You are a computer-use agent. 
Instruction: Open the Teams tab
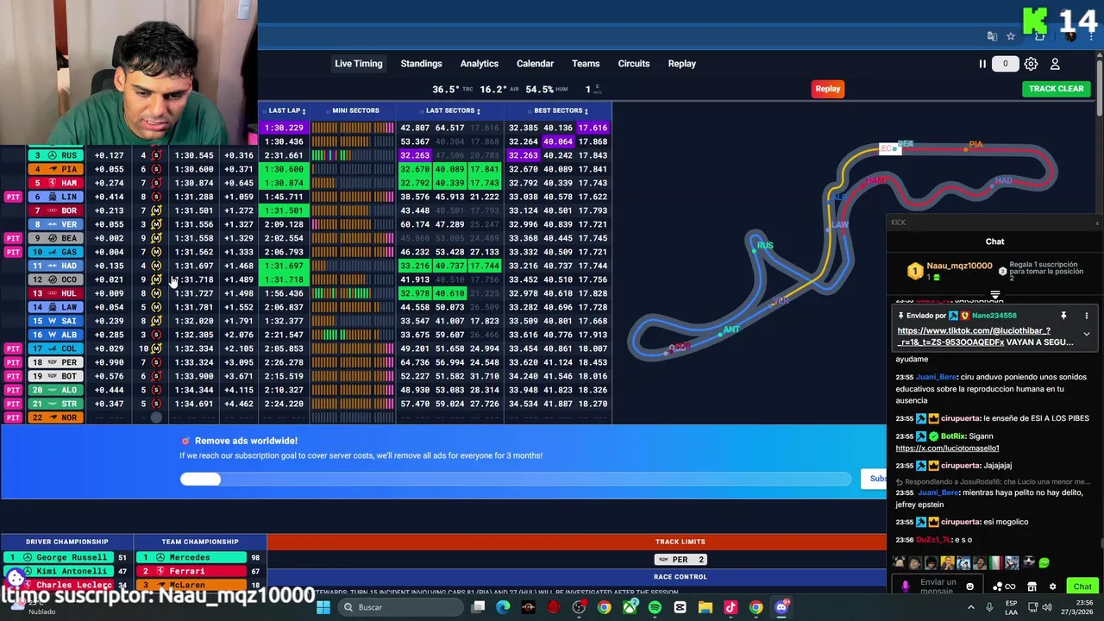586,64
